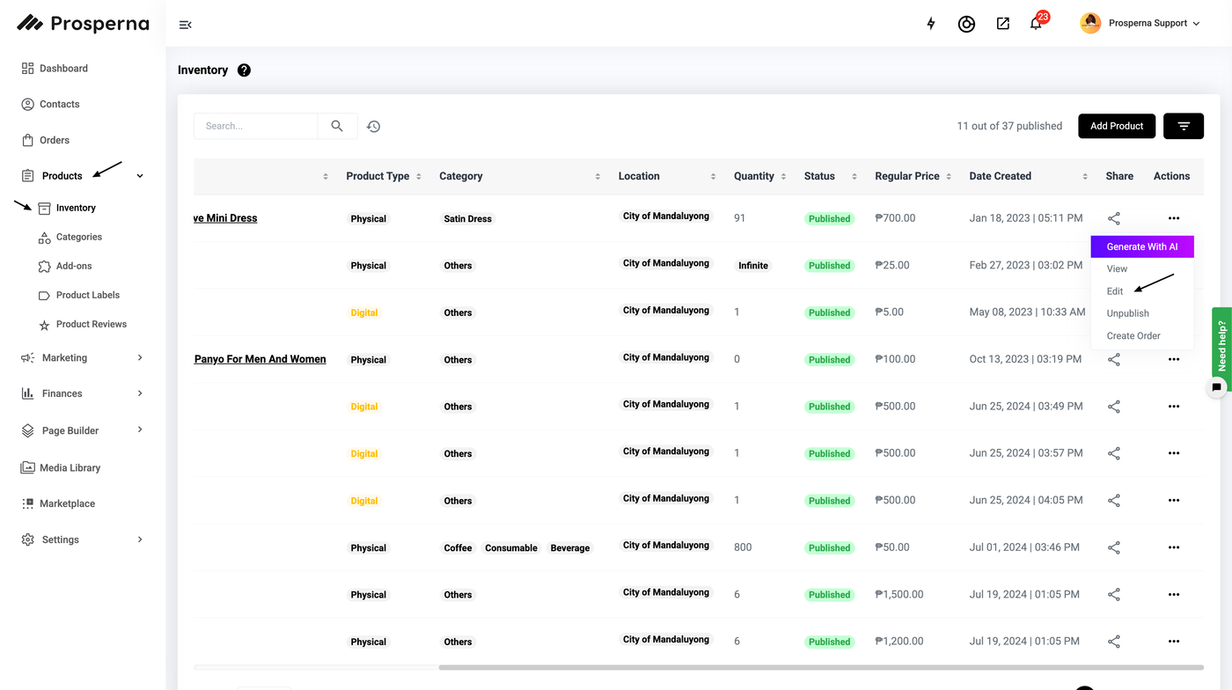Share the ₱50.00 Coffee product
This screenshot has width=1232, height=690.
coord(1114,547)
